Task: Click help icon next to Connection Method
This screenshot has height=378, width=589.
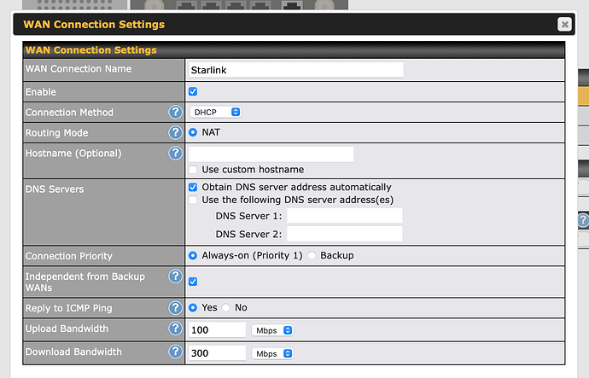Action: click(x=175, y=113)
